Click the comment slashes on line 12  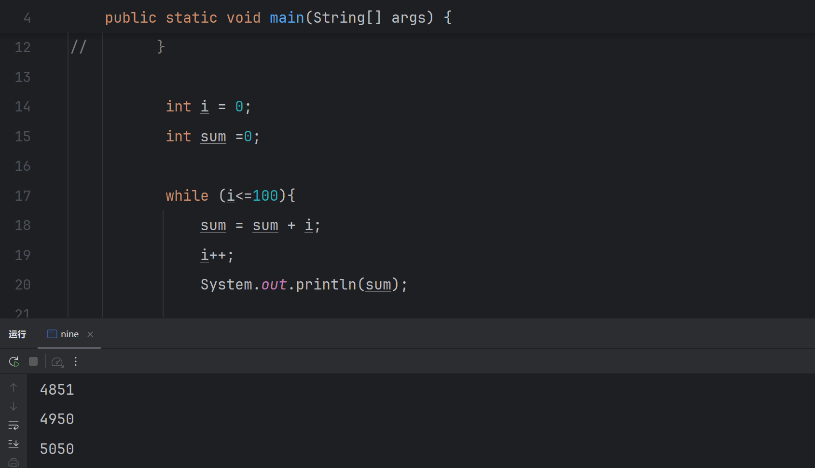tap(78, 47)
